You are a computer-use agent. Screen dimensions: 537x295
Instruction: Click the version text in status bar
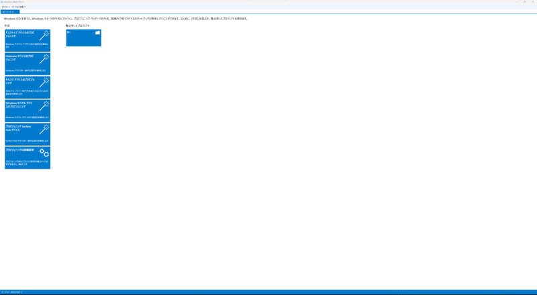[11, 292]
